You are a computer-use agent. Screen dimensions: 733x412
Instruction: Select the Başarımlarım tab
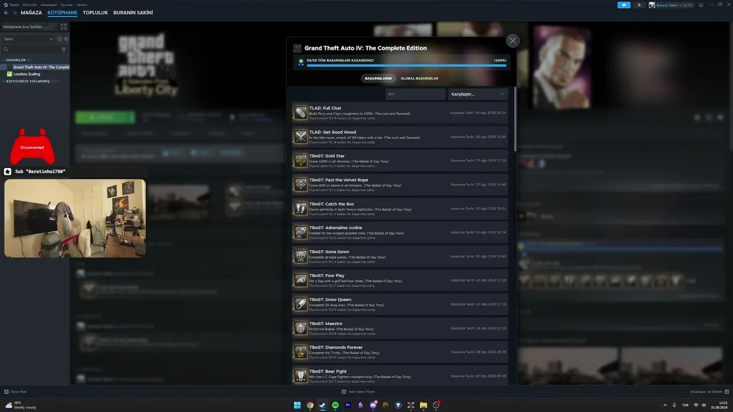click(x=379, y=78)
